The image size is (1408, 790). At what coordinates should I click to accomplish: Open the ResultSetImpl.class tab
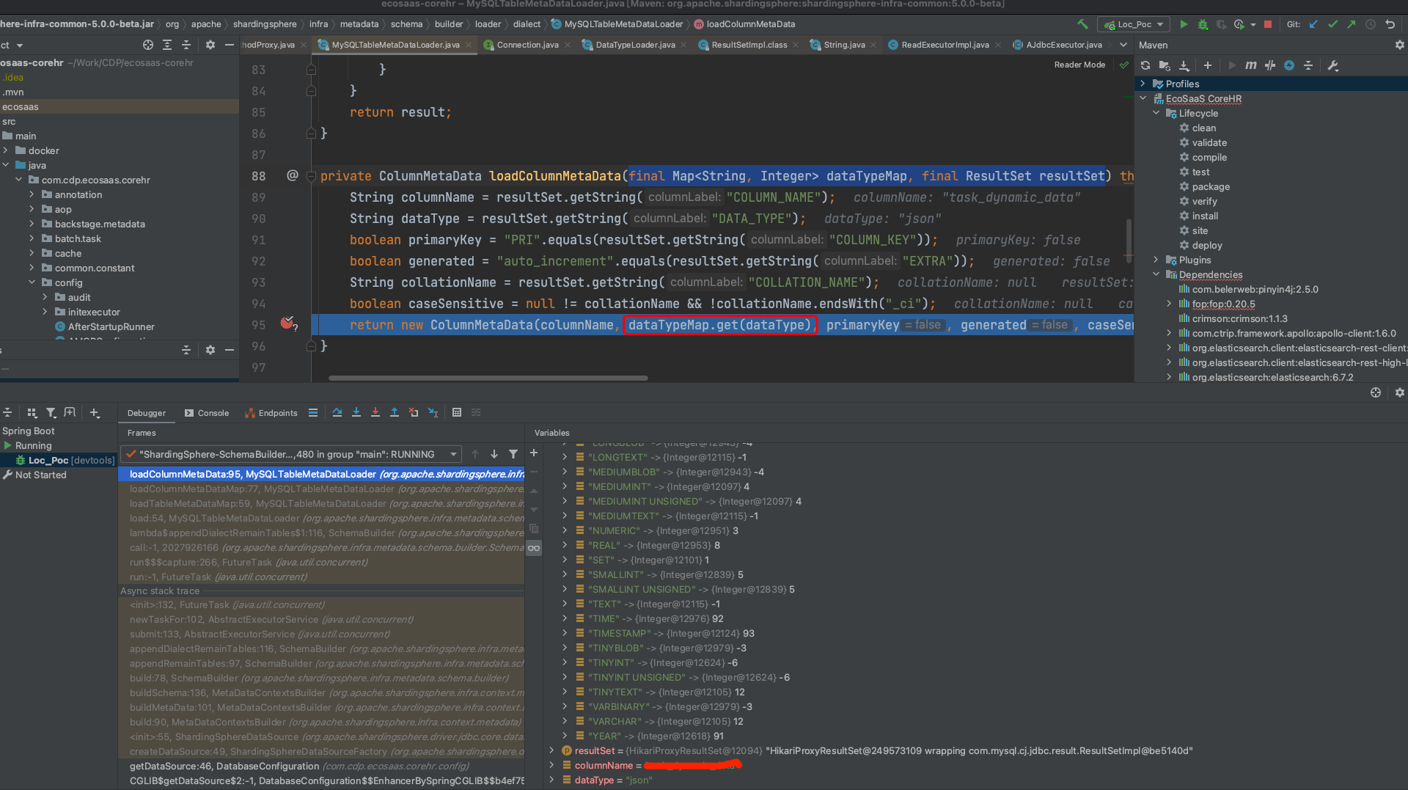(x=749, y=45)
